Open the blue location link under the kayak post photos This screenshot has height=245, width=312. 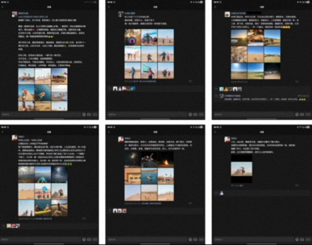click(43, 218)
